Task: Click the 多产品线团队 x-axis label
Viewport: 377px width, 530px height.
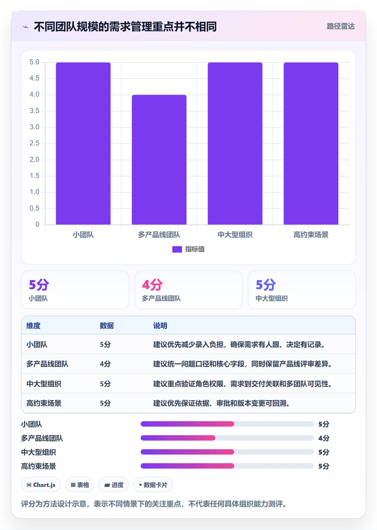Action: click(159, 235)
